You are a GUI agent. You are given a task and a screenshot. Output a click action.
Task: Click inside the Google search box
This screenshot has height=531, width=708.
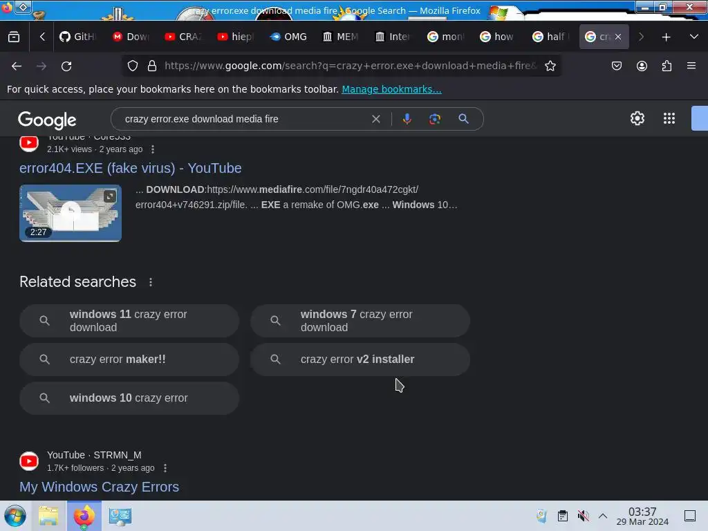(244, 119)
